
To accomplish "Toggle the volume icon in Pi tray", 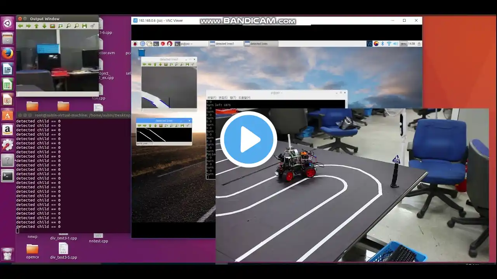I will [395, 44].
